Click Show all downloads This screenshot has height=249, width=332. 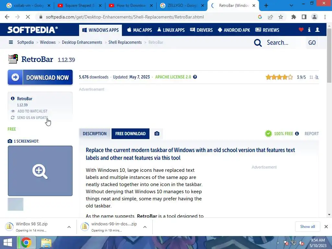307,227
